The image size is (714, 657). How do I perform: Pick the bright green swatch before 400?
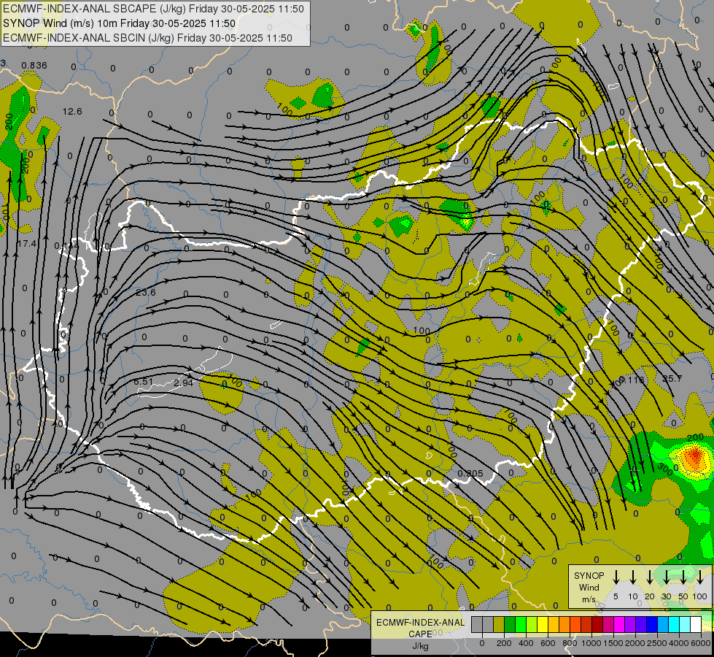(x=521, y=624)
